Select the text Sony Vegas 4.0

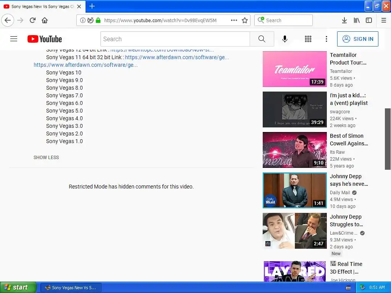pyautogui.click(x=64, y=118)
